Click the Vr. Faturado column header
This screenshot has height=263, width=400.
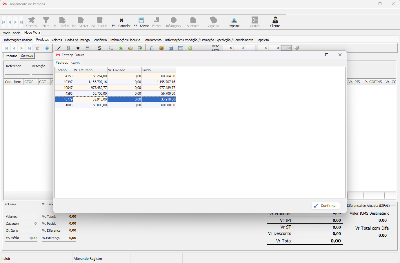(x=90, y=70)
